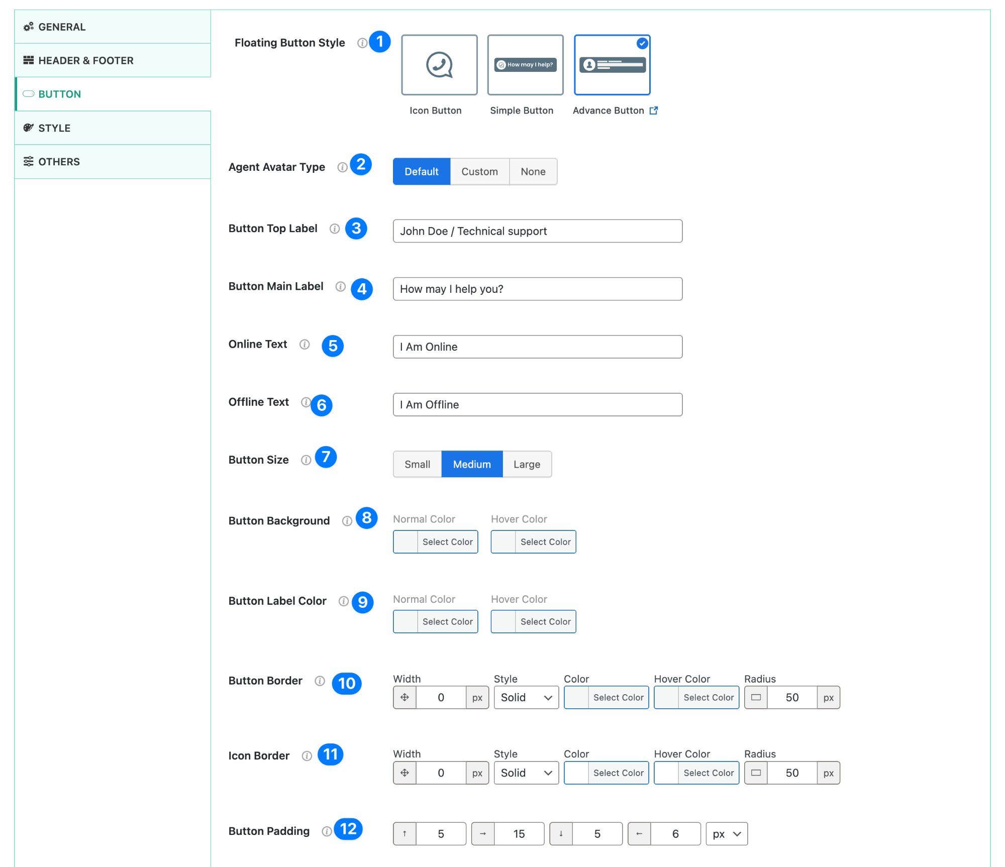
Task: Click the info icon beside Floating Button Style
Action: coord(362,43)
